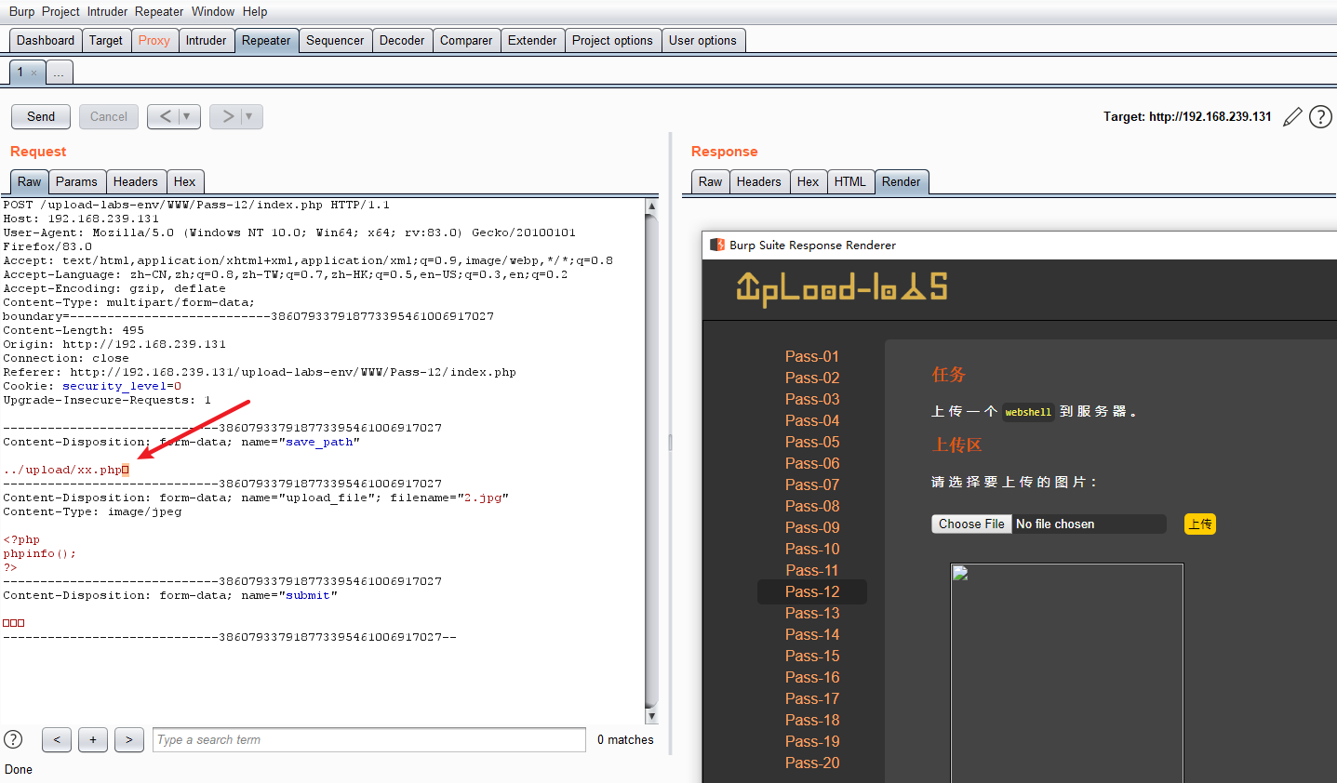Click the Choose File button
The image size is (1337, 783).
(971, 524)
